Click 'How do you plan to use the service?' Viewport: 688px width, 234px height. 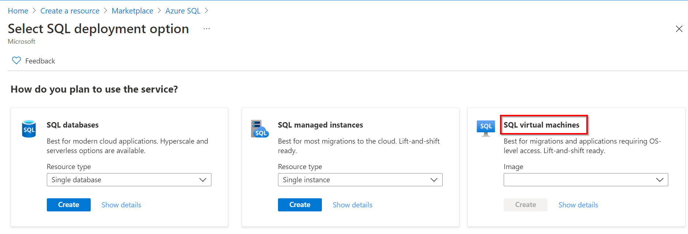coord(94,89)
